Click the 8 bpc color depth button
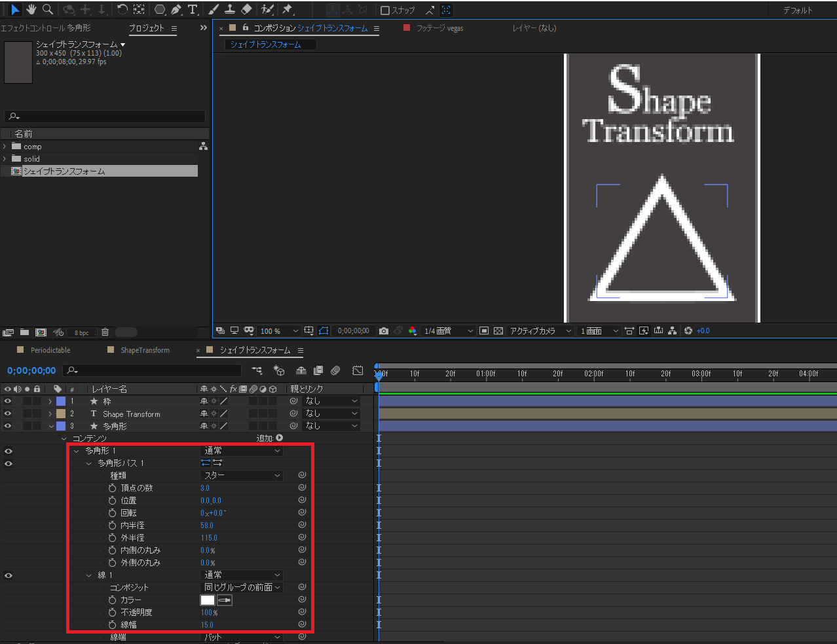Image resolution: width=837 pixels, height=644 pixels. tap(82, 332)
